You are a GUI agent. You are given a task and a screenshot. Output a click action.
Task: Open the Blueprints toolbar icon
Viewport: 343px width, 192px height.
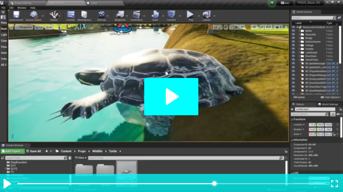point(120,15)
